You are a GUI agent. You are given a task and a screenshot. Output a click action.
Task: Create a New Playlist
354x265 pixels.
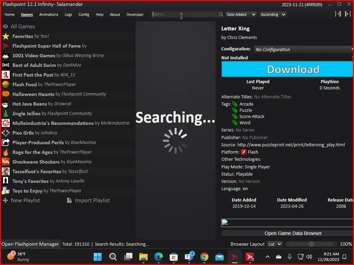tap(21, 200)
